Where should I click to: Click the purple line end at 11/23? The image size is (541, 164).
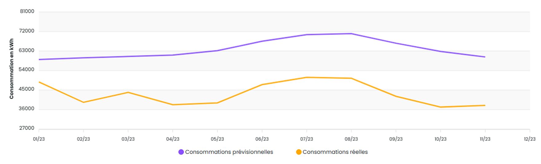485,57
